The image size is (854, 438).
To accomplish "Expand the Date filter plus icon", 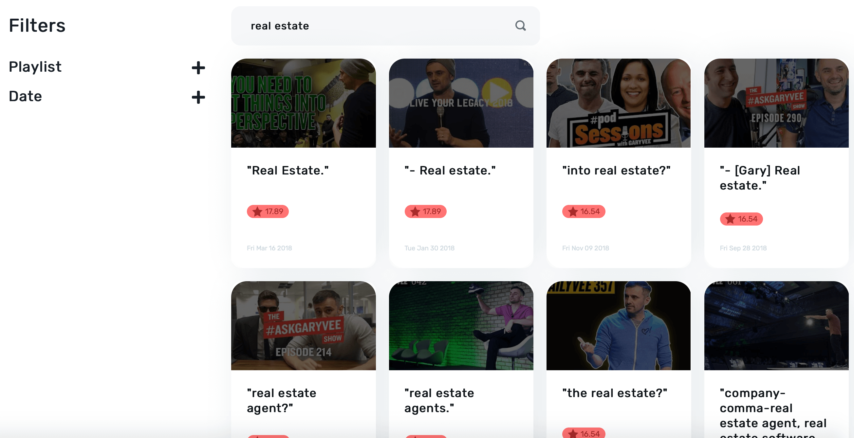I will click(x=198, y=97).
